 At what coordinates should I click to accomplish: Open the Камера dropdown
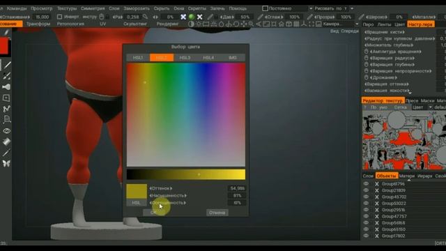click(x=357, y=24)
